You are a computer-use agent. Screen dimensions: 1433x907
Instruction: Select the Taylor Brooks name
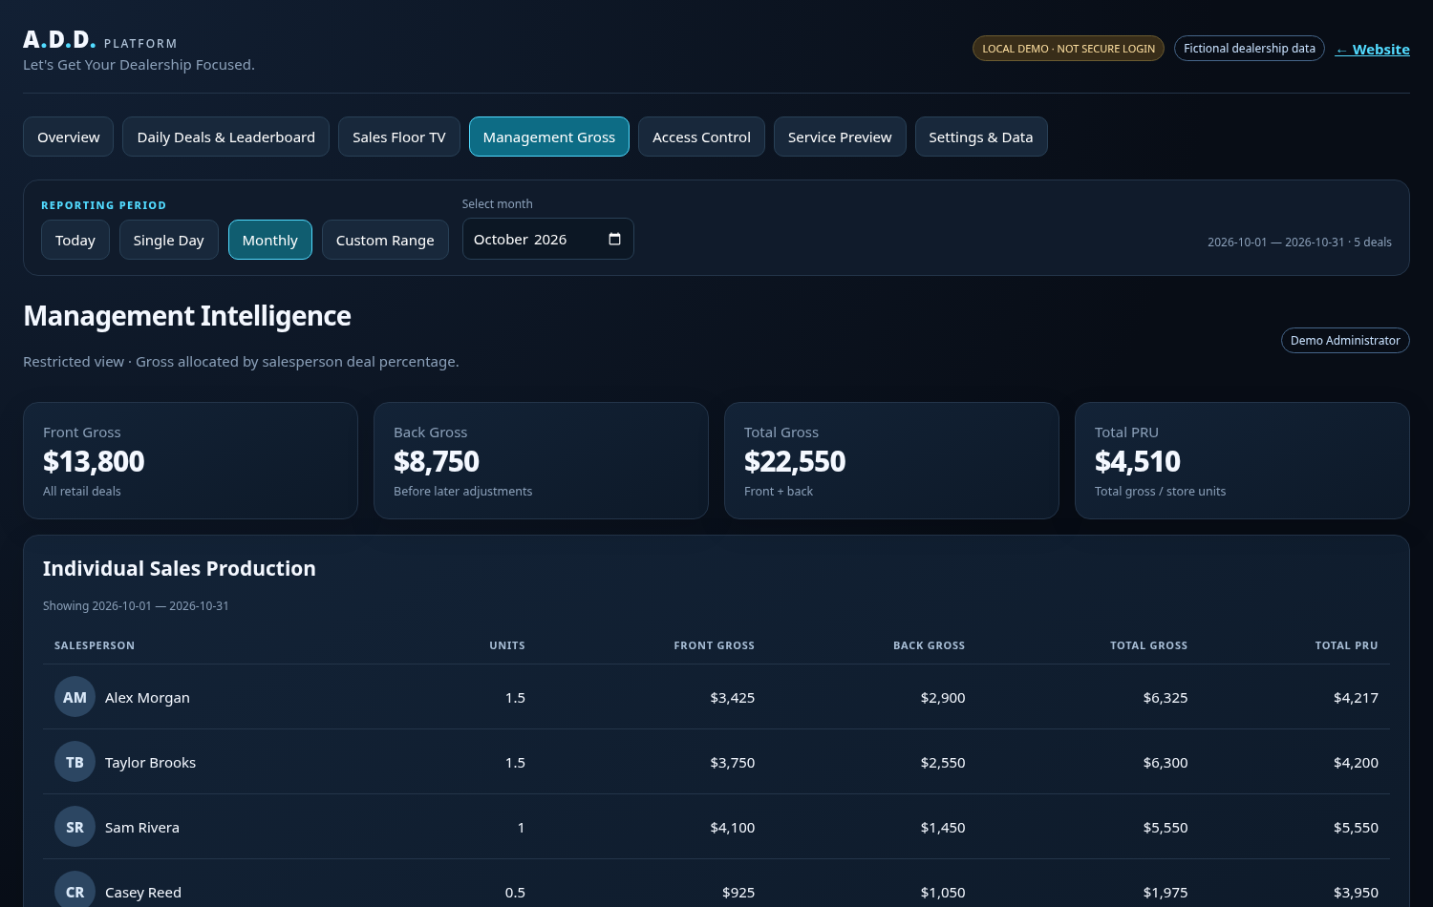150,763
